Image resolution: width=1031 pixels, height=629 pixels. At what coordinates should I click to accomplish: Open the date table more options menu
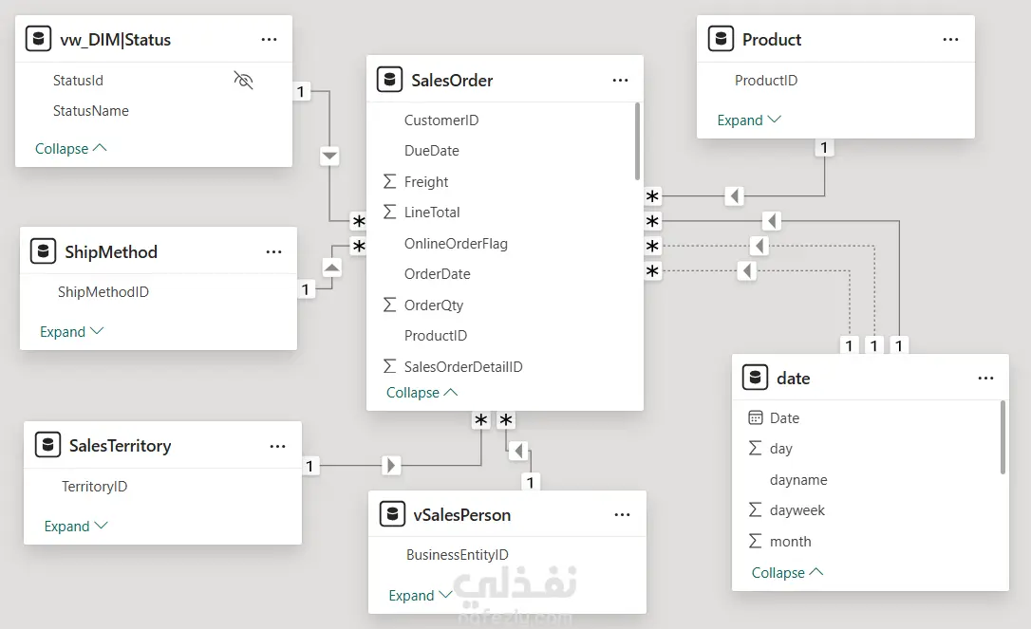pyautogui.click(x=985, y=378)
